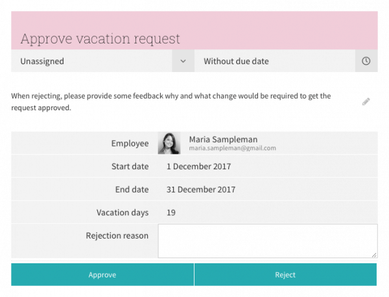389x297 pixels.
Task: Click the maria.sampleman@gmail.com email address
Action: coord(232,148)
